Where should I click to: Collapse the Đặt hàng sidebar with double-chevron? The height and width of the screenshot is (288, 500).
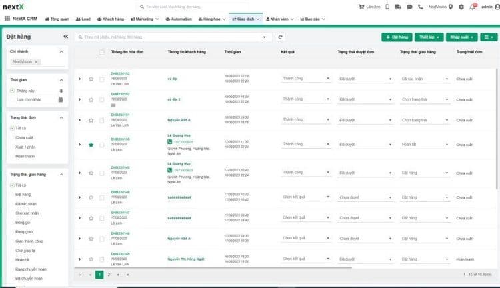pyautogui.click(x=64, y=37)
